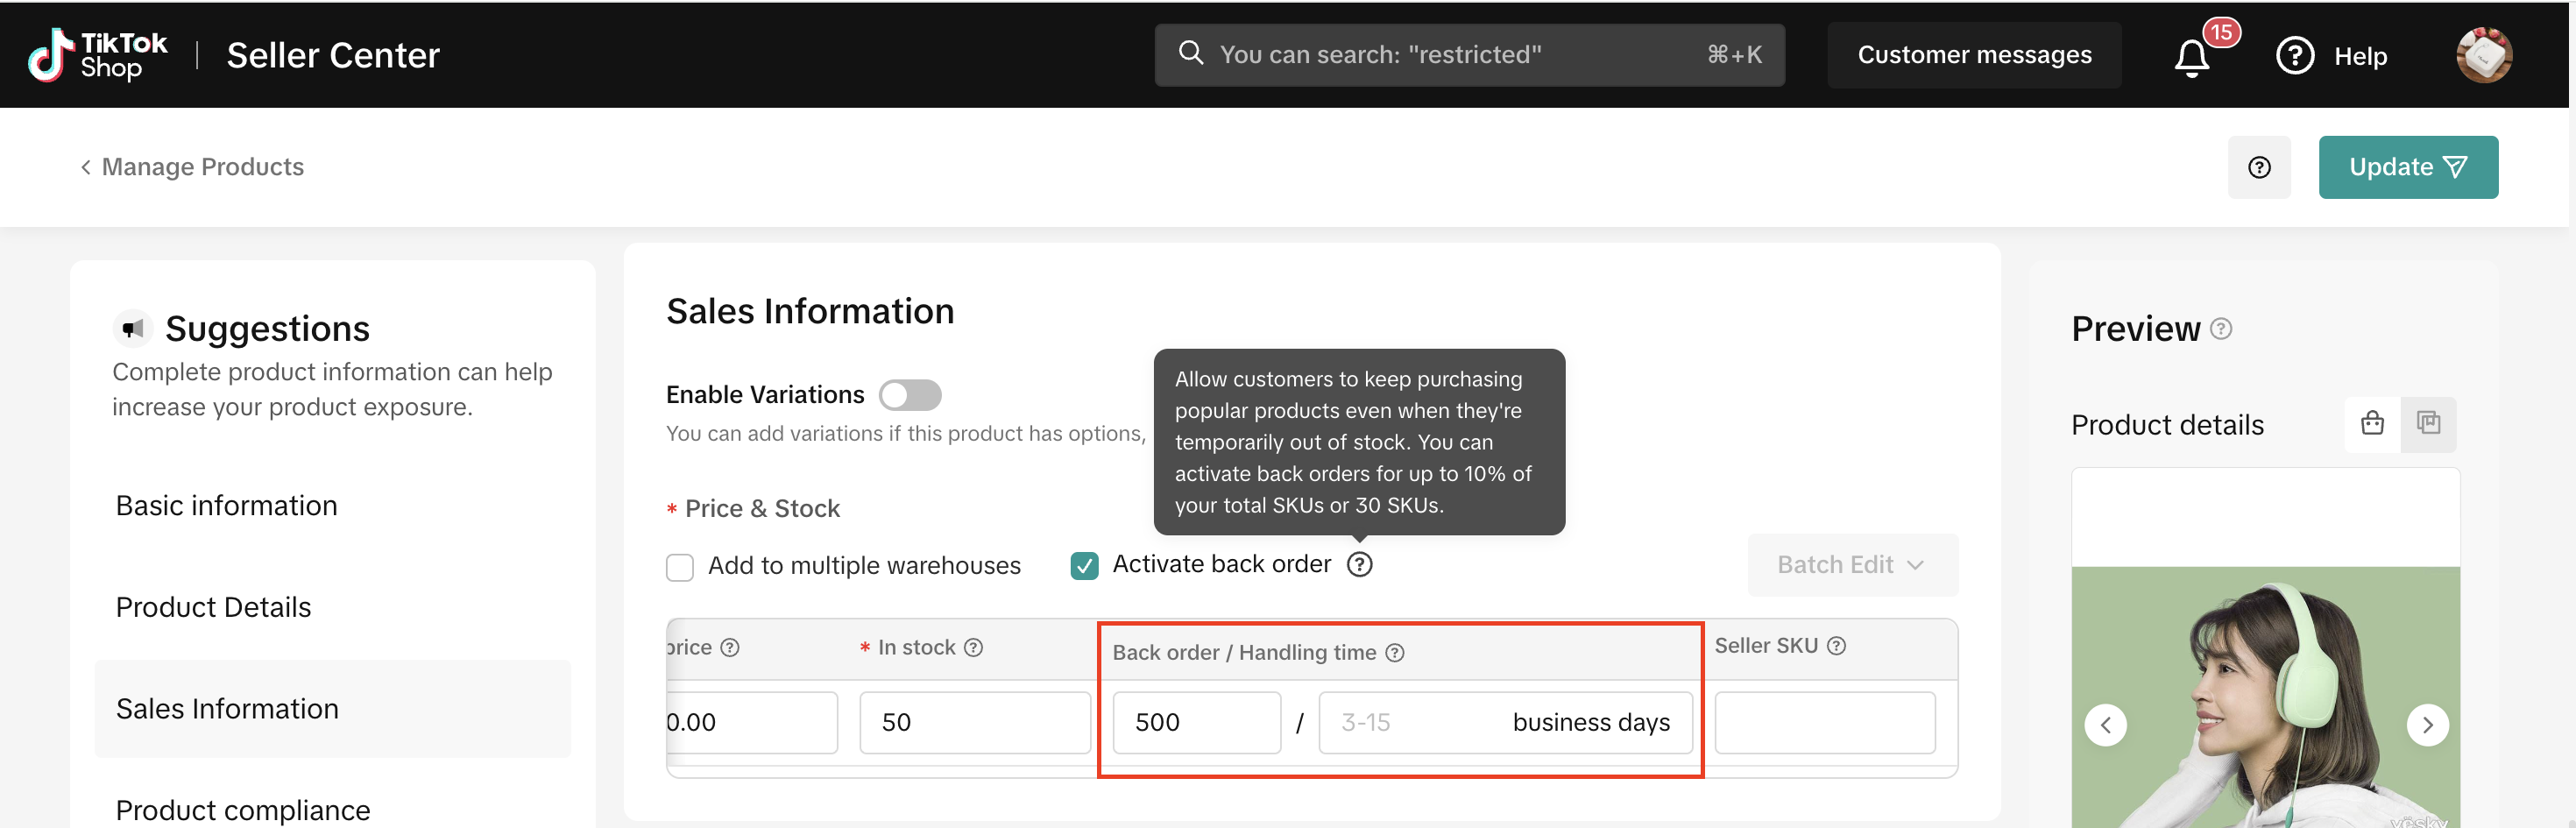Check Add to multiple warehouses
The height and width of the screenshot is (828, 2576).
(x=680, y=567)
